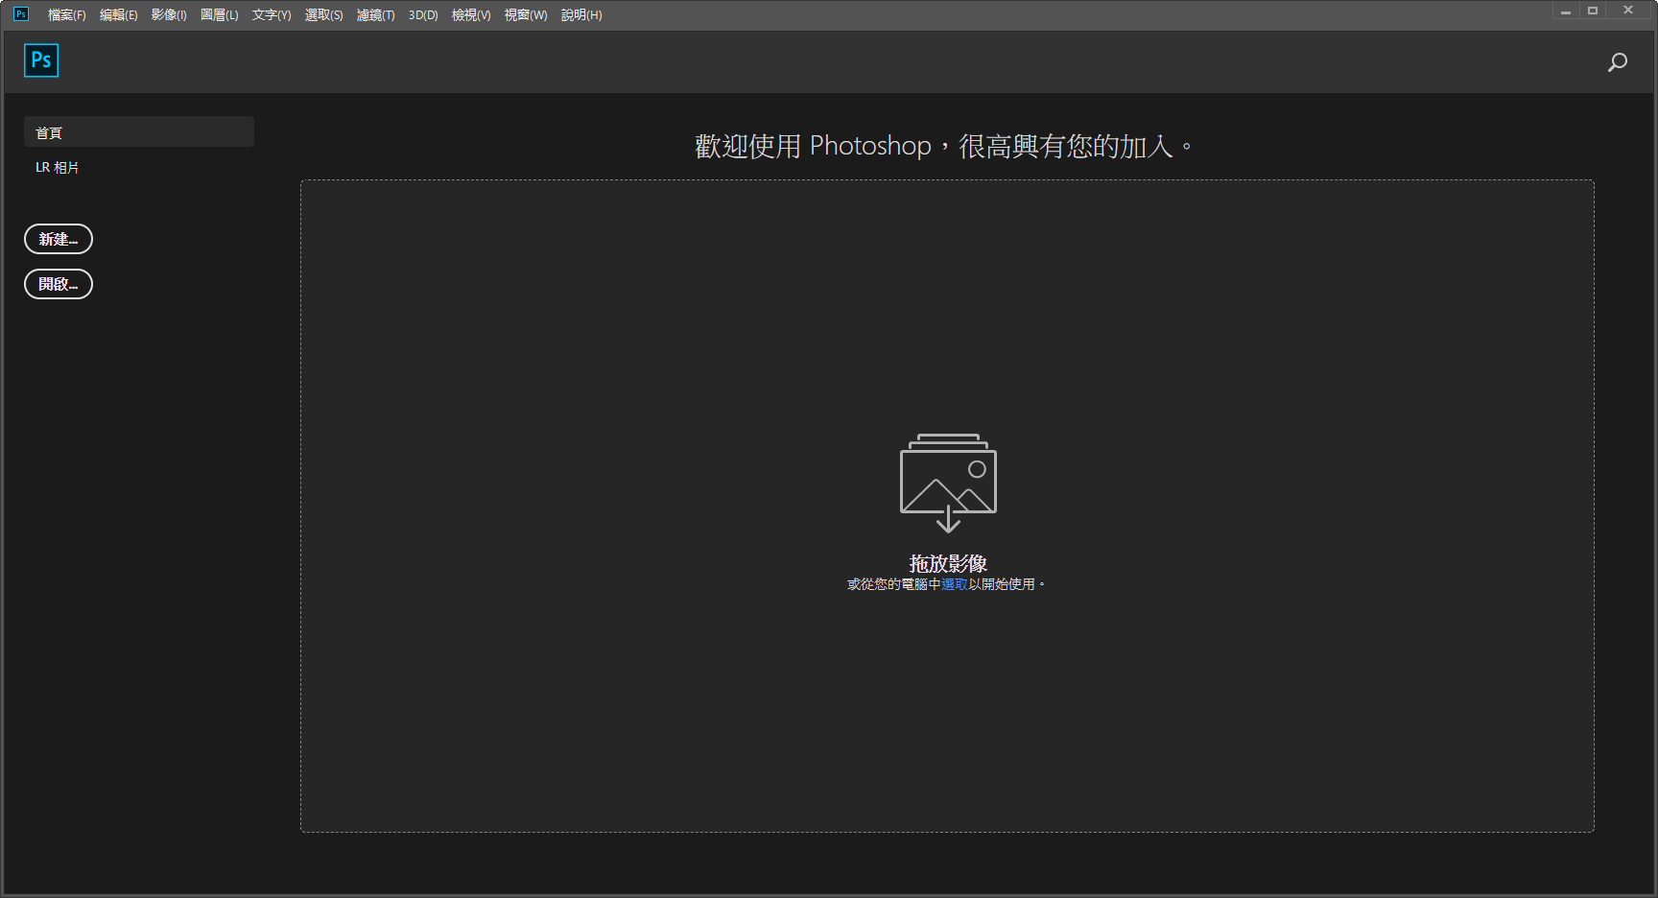This screenshot has width=1658, height=898.
Task: Open the 檔案(F) menu
Action: (67, 14)
